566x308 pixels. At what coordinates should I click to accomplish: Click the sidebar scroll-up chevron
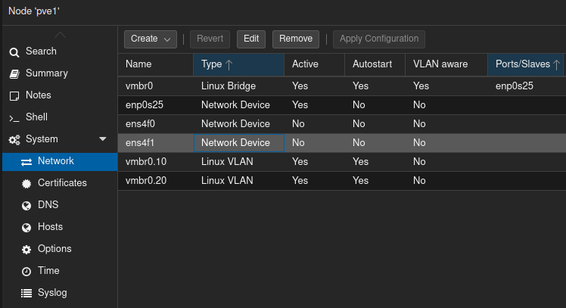60,35
